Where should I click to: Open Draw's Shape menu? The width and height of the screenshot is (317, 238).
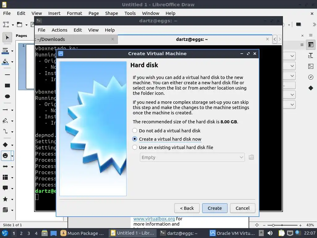(111, 13)
